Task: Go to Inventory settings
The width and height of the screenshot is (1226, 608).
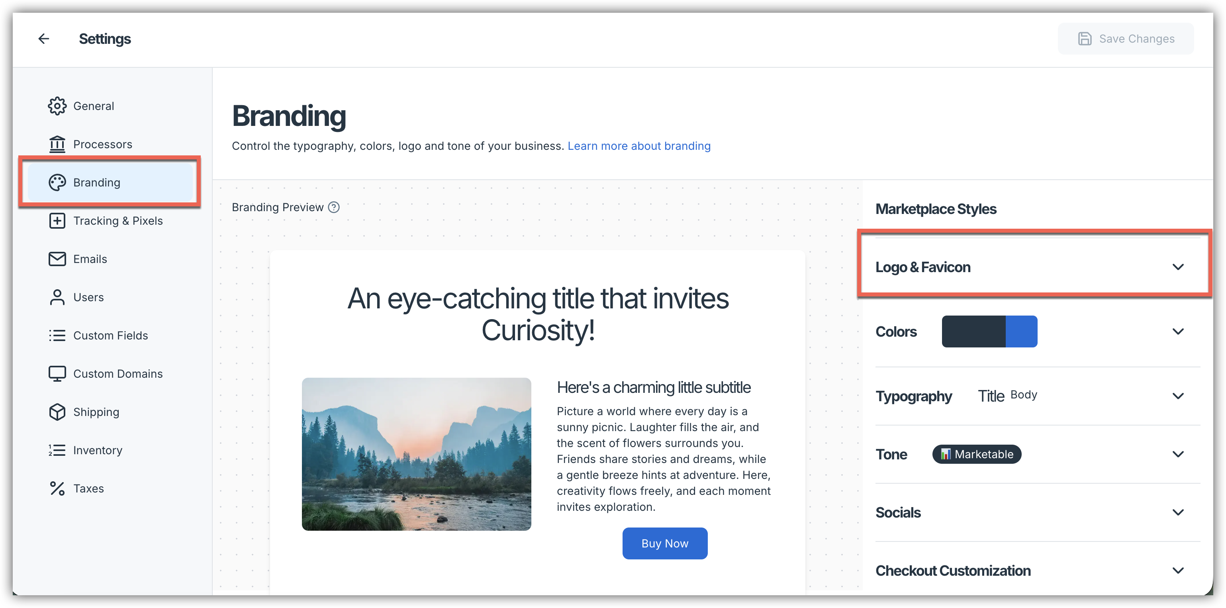Action: coord(98,450)
